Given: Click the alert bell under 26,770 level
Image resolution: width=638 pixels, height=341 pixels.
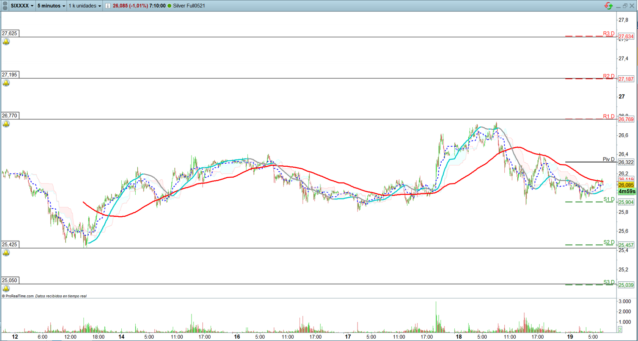Looking at the screenshot, I should 6,124.
